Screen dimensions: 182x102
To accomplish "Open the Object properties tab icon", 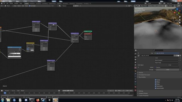I will click(135, 71).
